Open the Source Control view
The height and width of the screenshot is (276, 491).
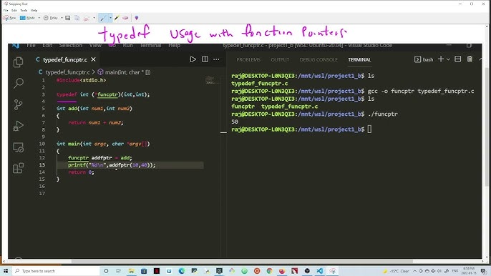click(x=18, y=104)
